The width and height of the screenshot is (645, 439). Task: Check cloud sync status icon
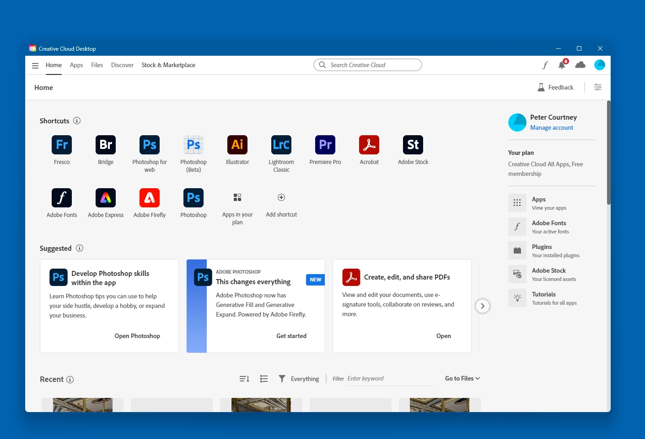pos(580,65)
